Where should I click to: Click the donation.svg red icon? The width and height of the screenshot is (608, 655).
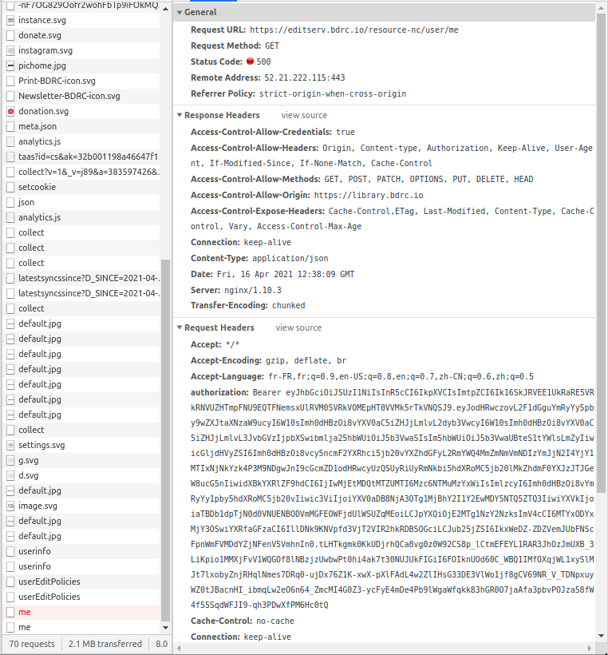11,111
